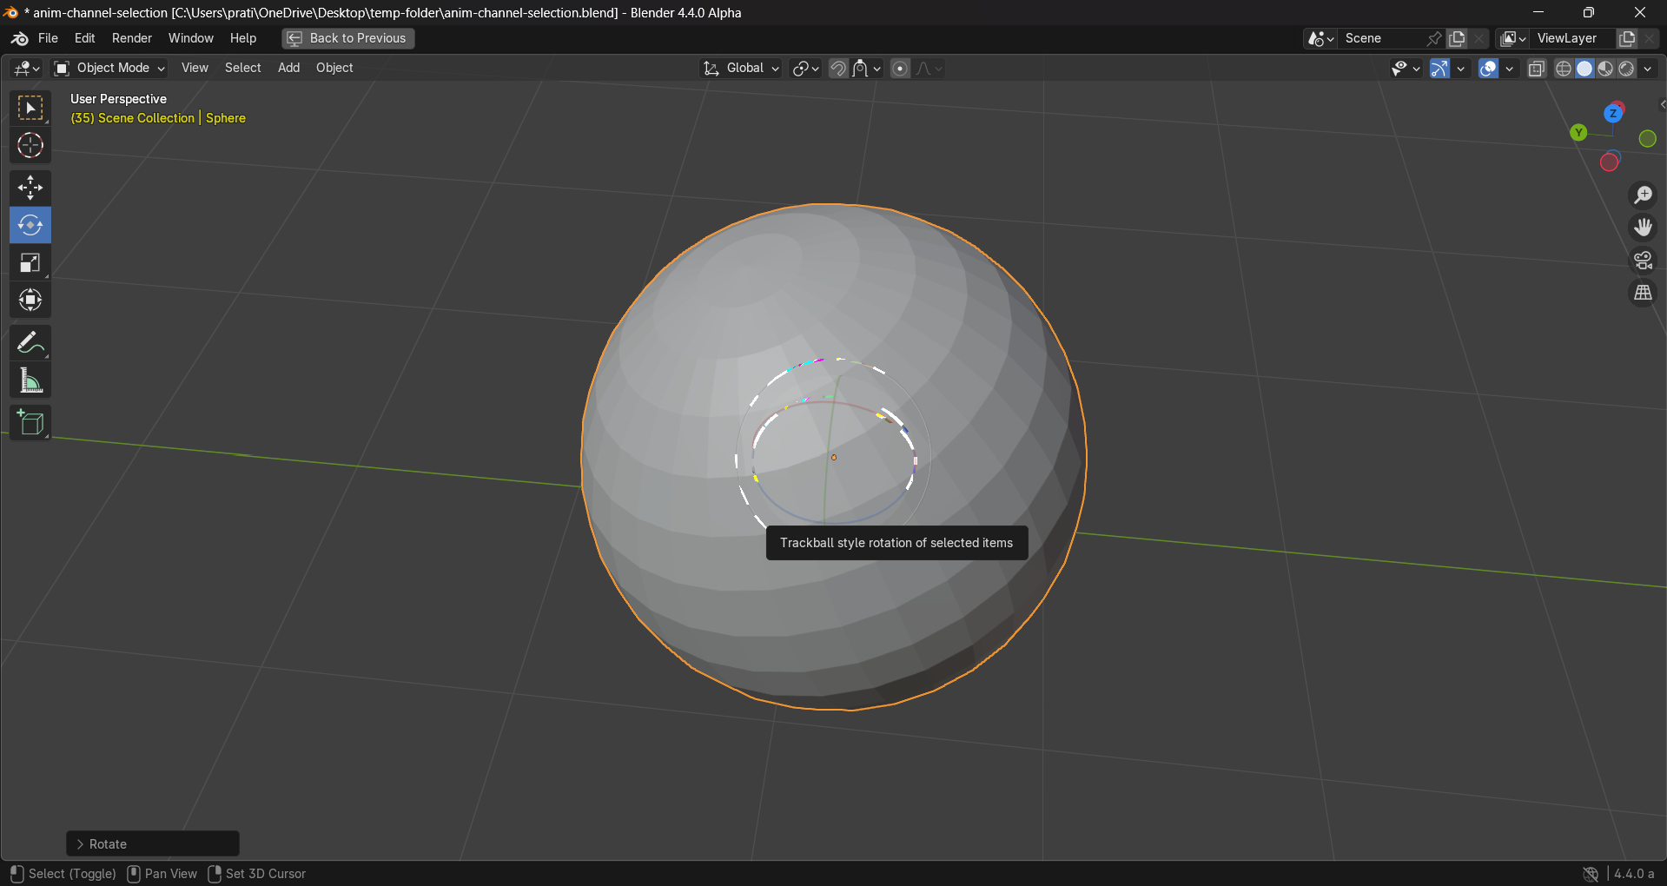Open the pivot point dropdown

click(805, 68)
